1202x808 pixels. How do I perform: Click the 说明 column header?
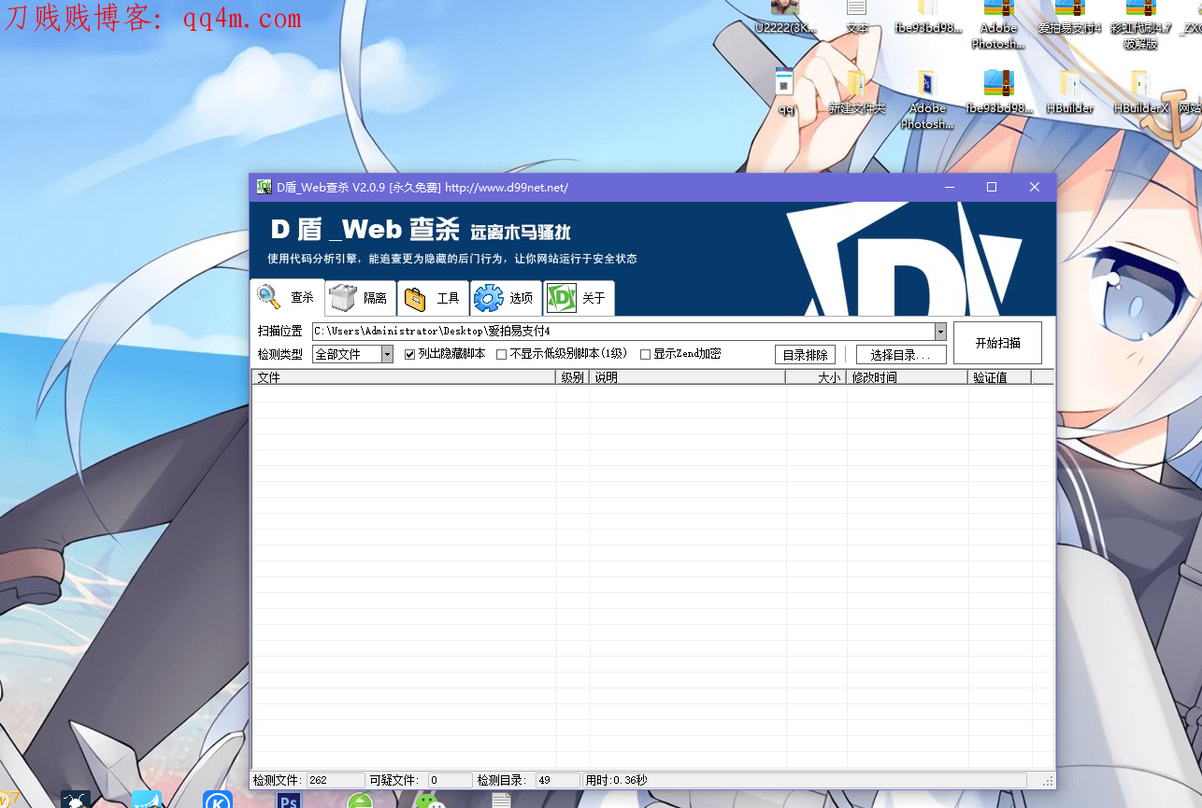tap(688, 377)
